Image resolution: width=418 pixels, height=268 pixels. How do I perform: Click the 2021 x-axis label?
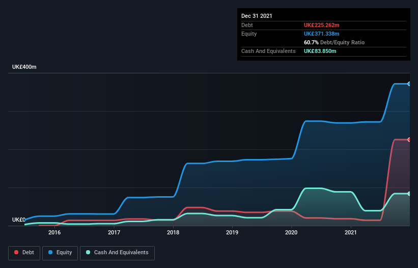click(351, 232)
